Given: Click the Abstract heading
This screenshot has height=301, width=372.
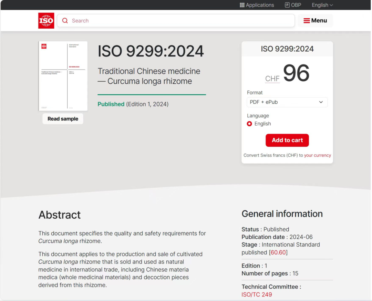Looking at the screenshot, I should (60, 215).
